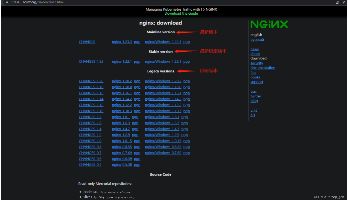Open the faq page
This screenshot has width=348, height=200.
pyautogui.click(x=253, y=73)
